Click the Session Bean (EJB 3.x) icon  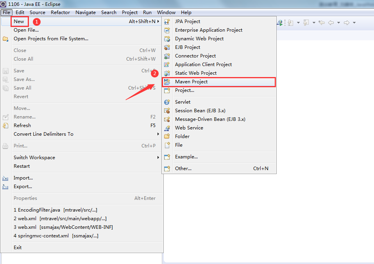coord(167,111)
